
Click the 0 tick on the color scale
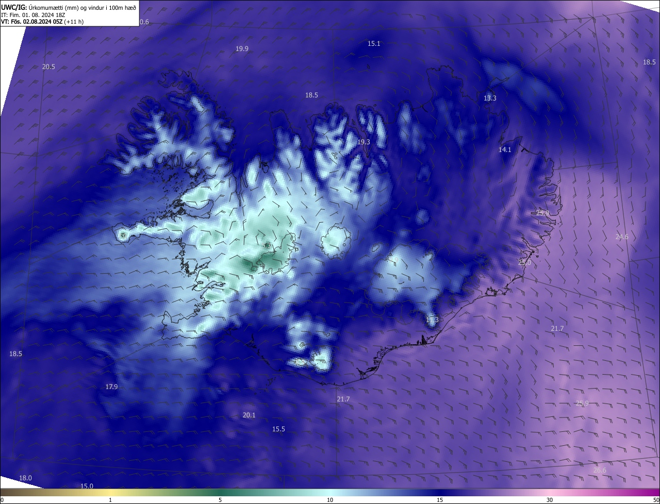point(2,500)
